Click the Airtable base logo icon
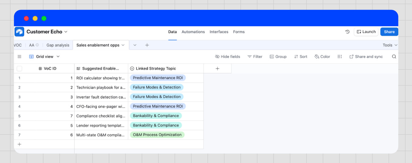The image size is (412, 163). (20, 32)
